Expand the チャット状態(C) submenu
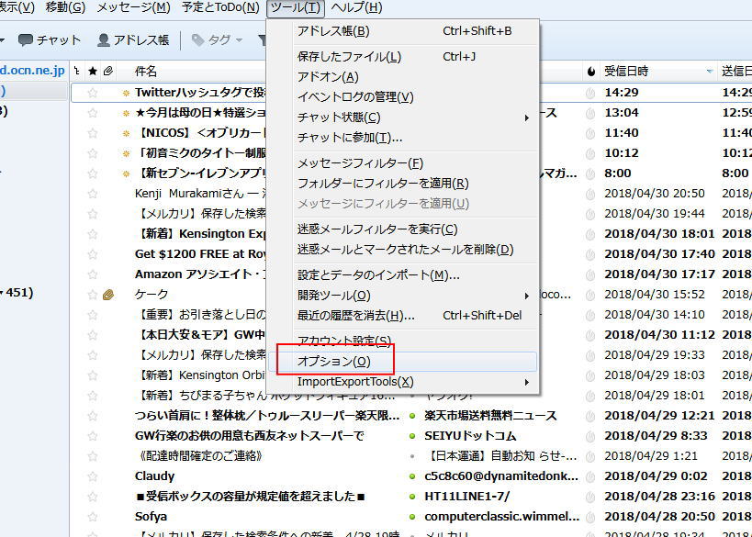Image resolution: width=752 pixels, height=537 pixels. pyautogui.click(x=403, y=117)
